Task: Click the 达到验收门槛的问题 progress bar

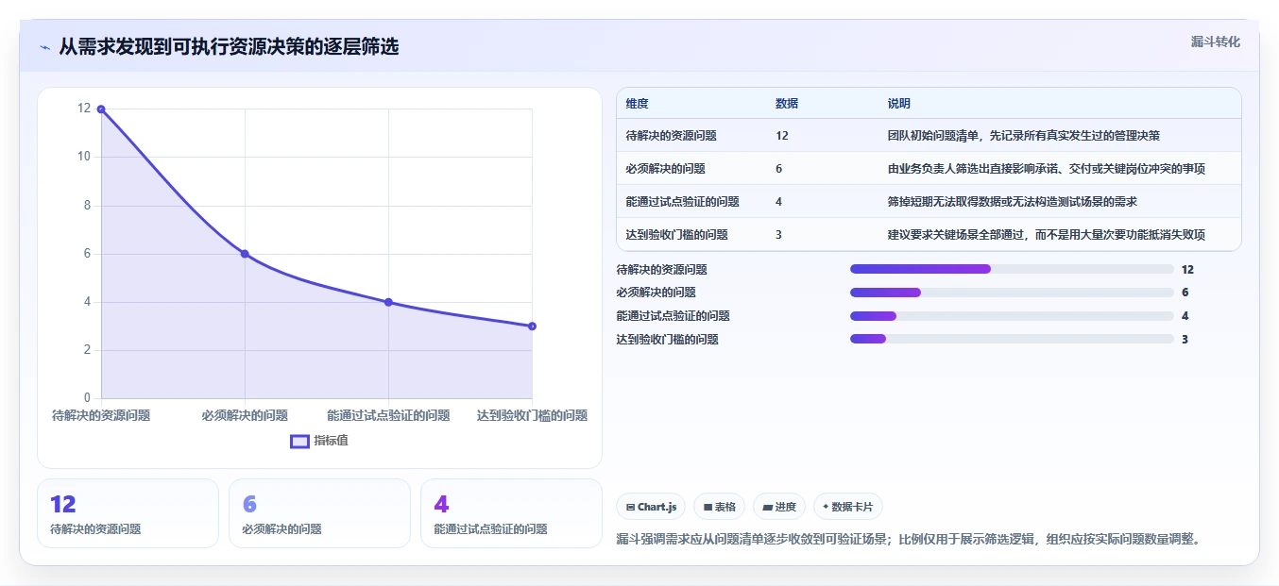Action: pyautogui.click(x=1012, y=339)
